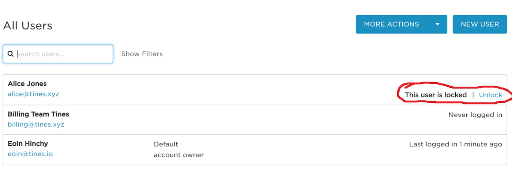This screenshot has height=169, width=512.
Task: Open the billing@tines.xyz email link
Action: pos(36,125)
